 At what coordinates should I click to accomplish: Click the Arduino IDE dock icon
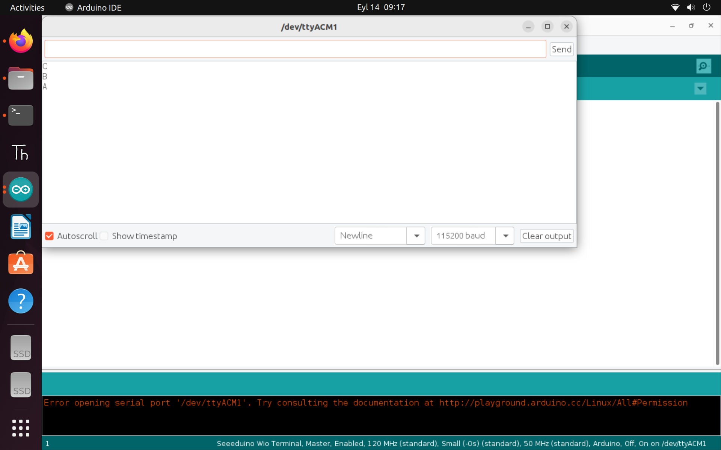(x=21, y=190)
